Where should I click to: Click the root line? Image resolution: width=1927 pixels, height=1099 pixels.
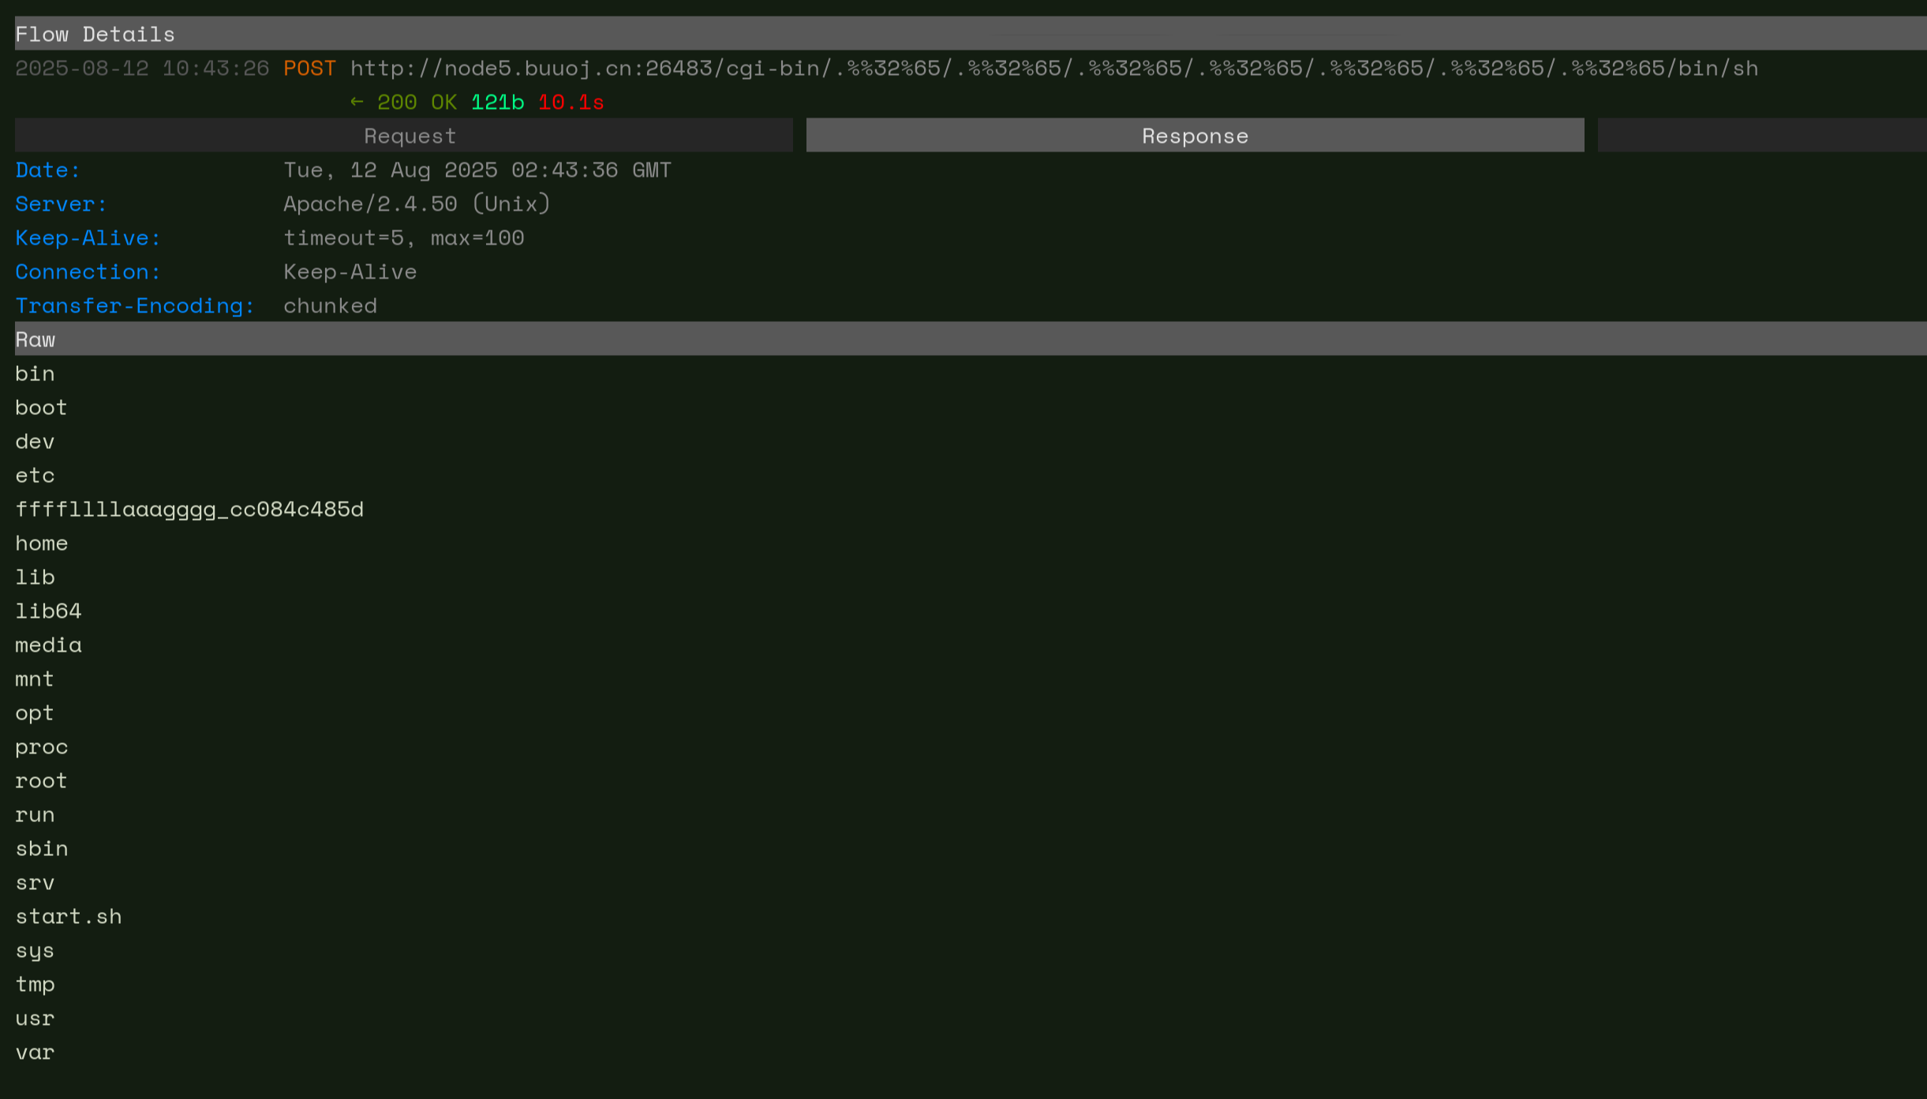point(41,781)
